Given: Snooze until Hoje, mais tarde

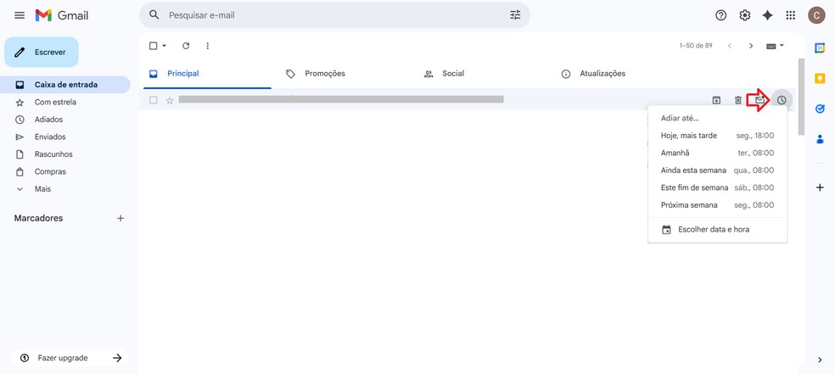Looking at the screenshot, I should [717, 136].
